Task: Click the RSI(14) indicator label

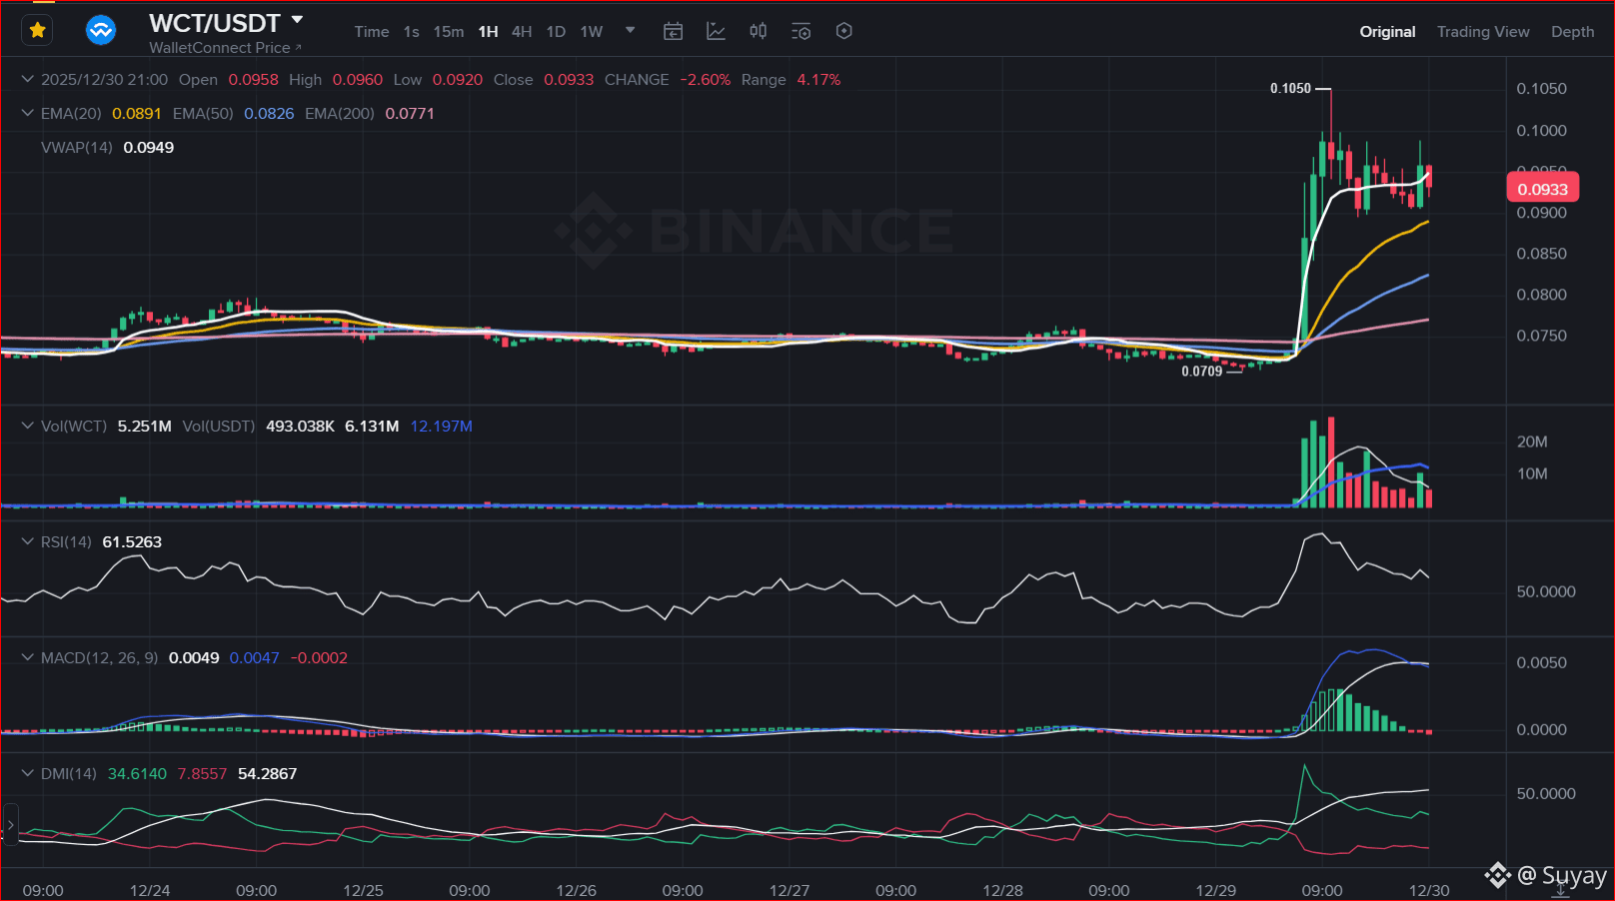Action: (x=66, y=541)
